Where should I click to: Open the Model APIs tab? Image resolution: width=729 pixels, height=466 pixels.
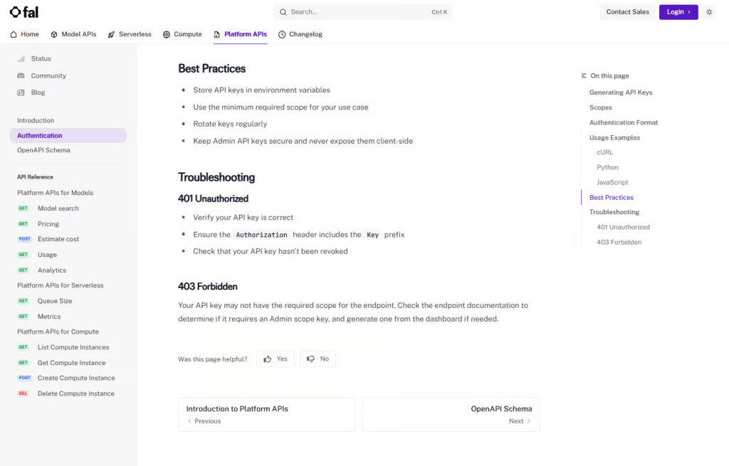(73, 34)
